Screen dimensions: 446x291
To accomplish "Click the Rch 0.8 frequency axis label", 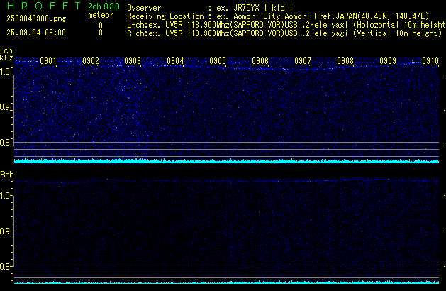I will tap(5, 267).
